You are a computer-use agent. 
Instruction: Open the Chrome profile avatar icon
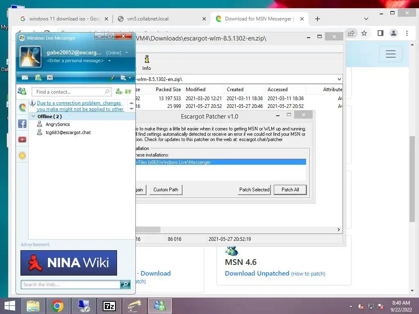[x=393, y=34]
